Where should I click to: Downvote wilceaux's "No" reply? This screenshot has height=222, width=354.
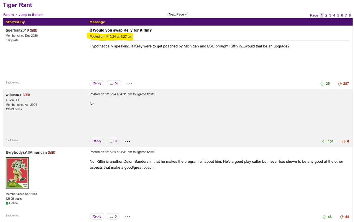click(x=343, y=142)
